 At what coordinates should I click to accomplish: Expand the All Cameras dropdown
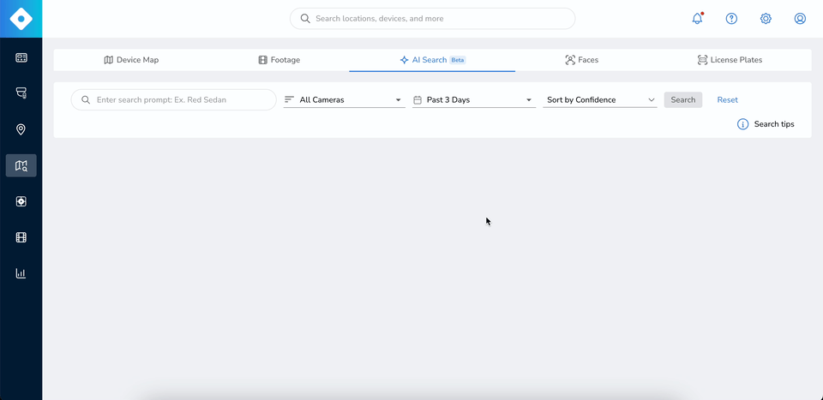click(345, 99)
